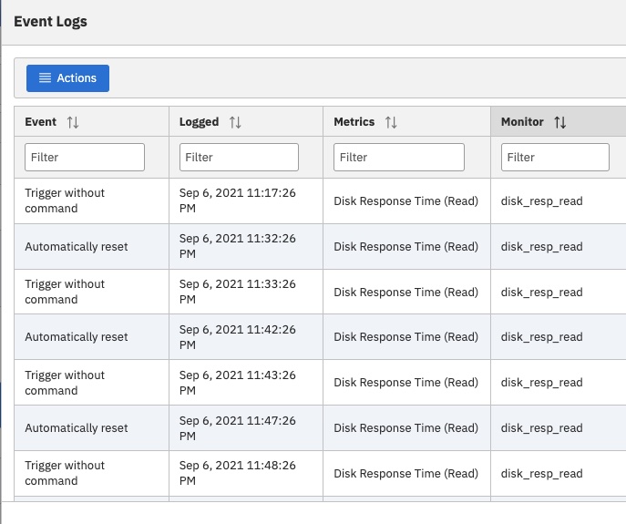Select Automatically reset event at 11:32:26 PM
Screen dimensions: 626x524
pos(77,246)
